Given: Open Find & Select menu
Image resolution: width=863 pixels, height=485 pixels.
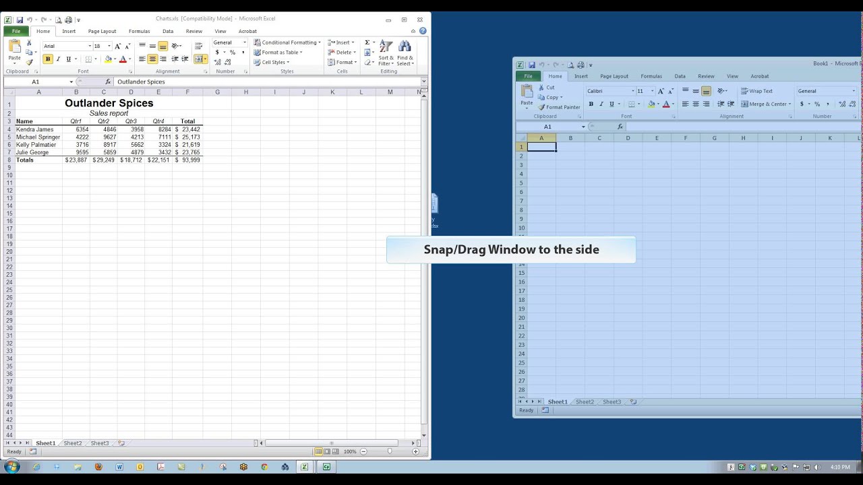Looking at the screenshot, I should pos(405,53).
